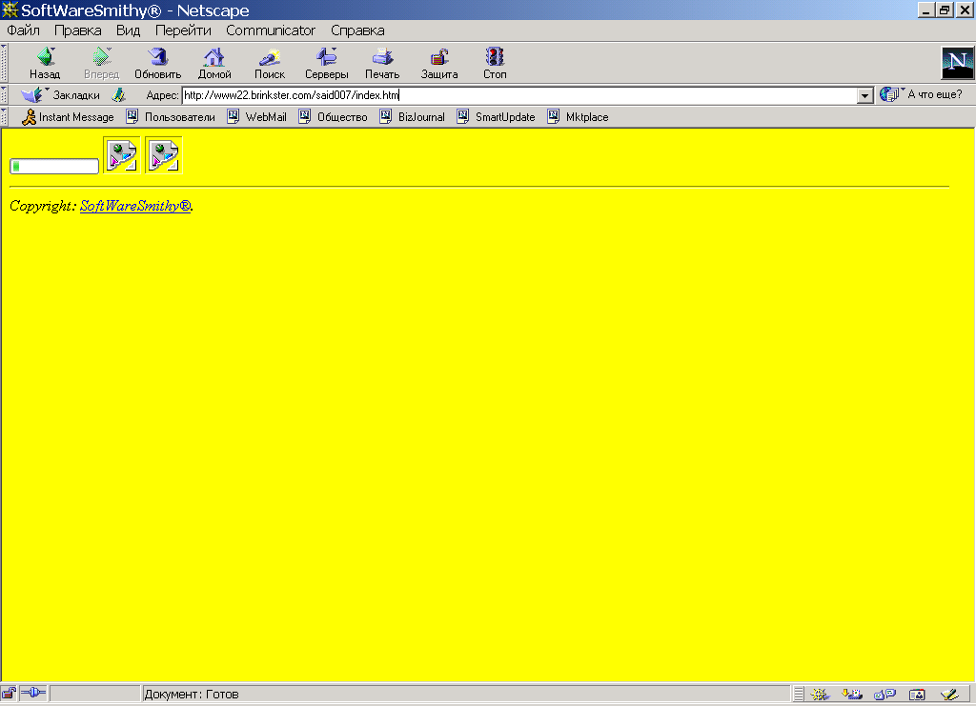This screenshot has width=976, height=706.
Task: Click the 'А что еще?' button
Action: (x=921, y=94)
